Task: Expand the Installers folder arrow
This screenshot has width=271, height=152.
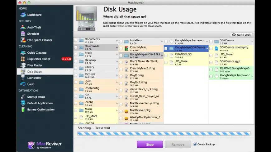Action: tap(162, 42)
